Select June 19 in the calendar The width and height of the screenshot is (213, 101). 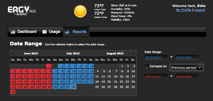pyautogui.click(x=31, y=82)
